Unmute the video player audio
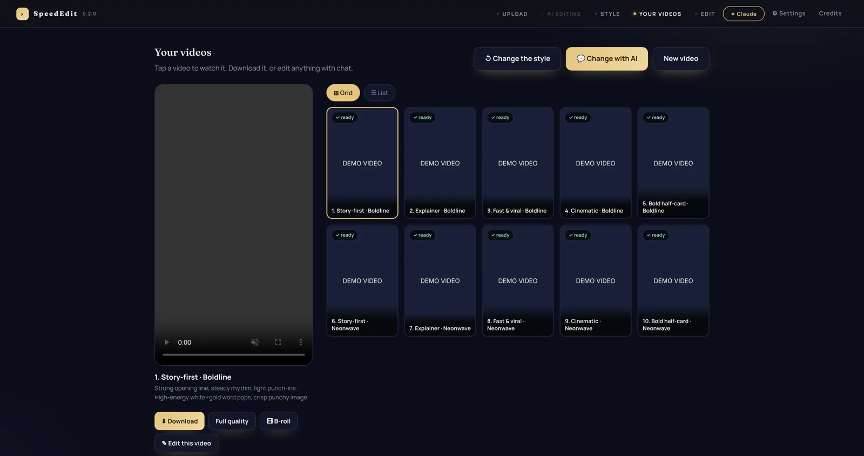 pyautogui.click(x=255, y=342)
